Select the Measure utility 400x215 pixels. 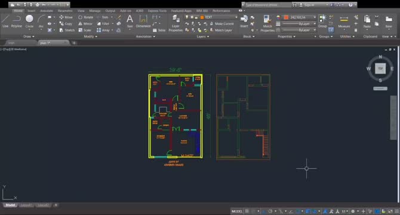[x=344, y=21]
